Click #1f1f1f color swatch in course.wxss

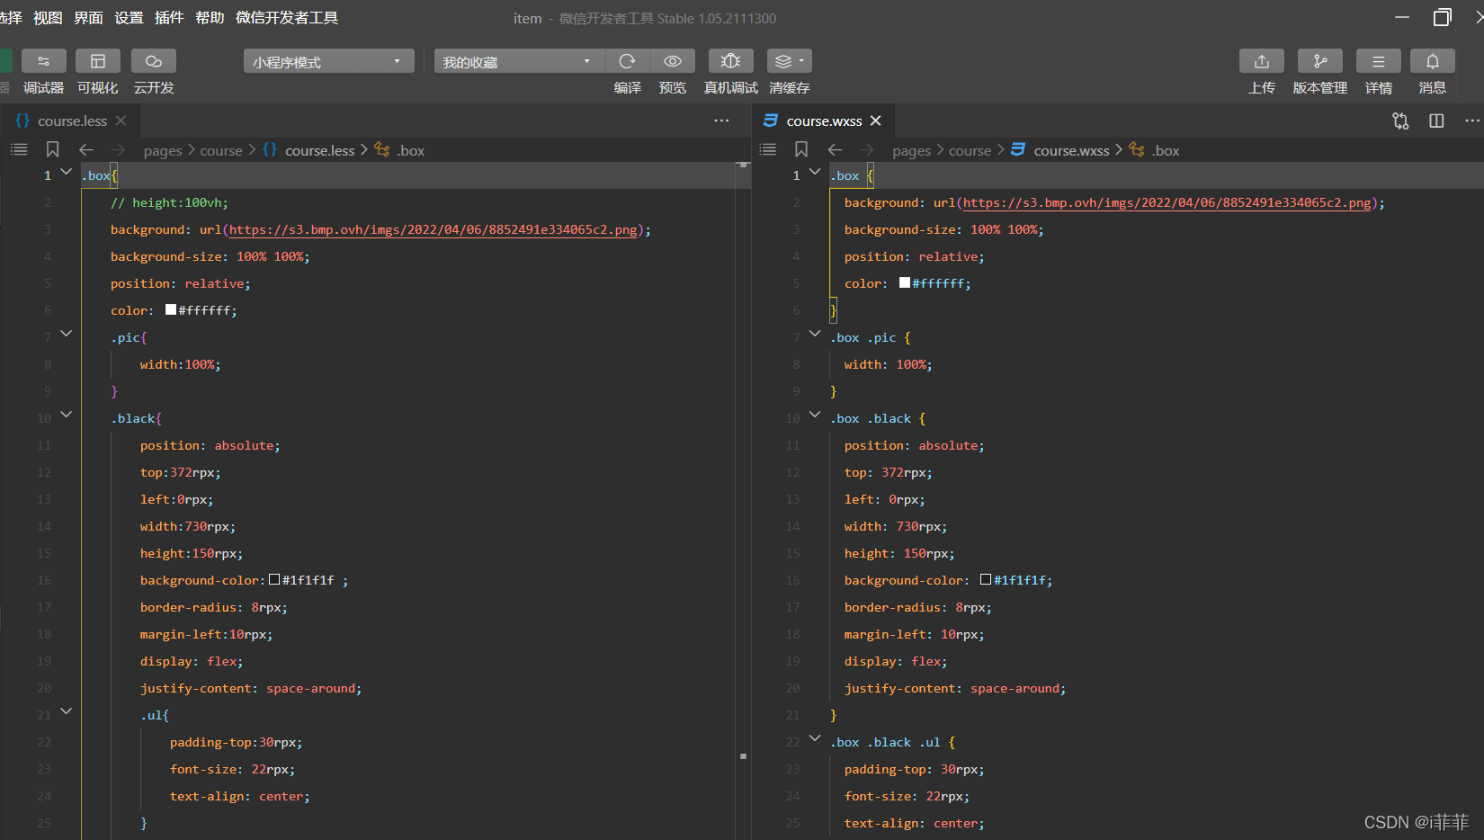[986, 579]
